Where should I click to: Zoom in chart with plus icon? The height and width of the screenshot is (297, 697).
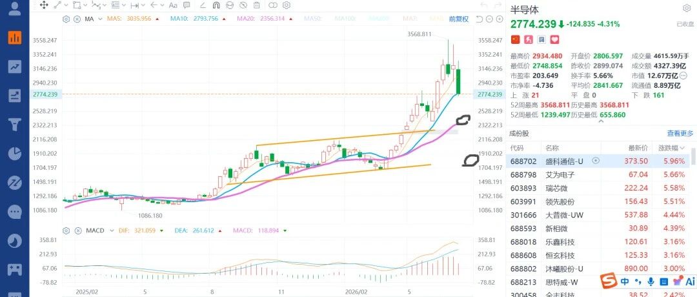click(x=499, y=19)
